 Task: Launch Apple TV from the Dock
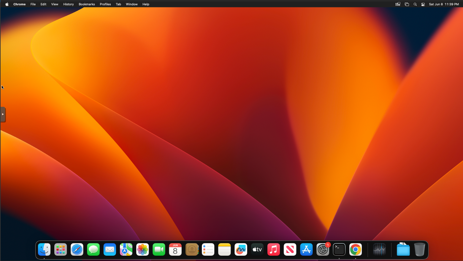point(257,249)
